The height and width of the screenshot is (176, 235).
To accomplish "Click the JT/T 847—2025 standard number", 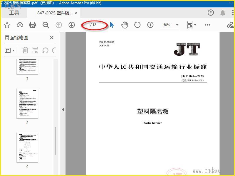I will (x=192, y=76).
